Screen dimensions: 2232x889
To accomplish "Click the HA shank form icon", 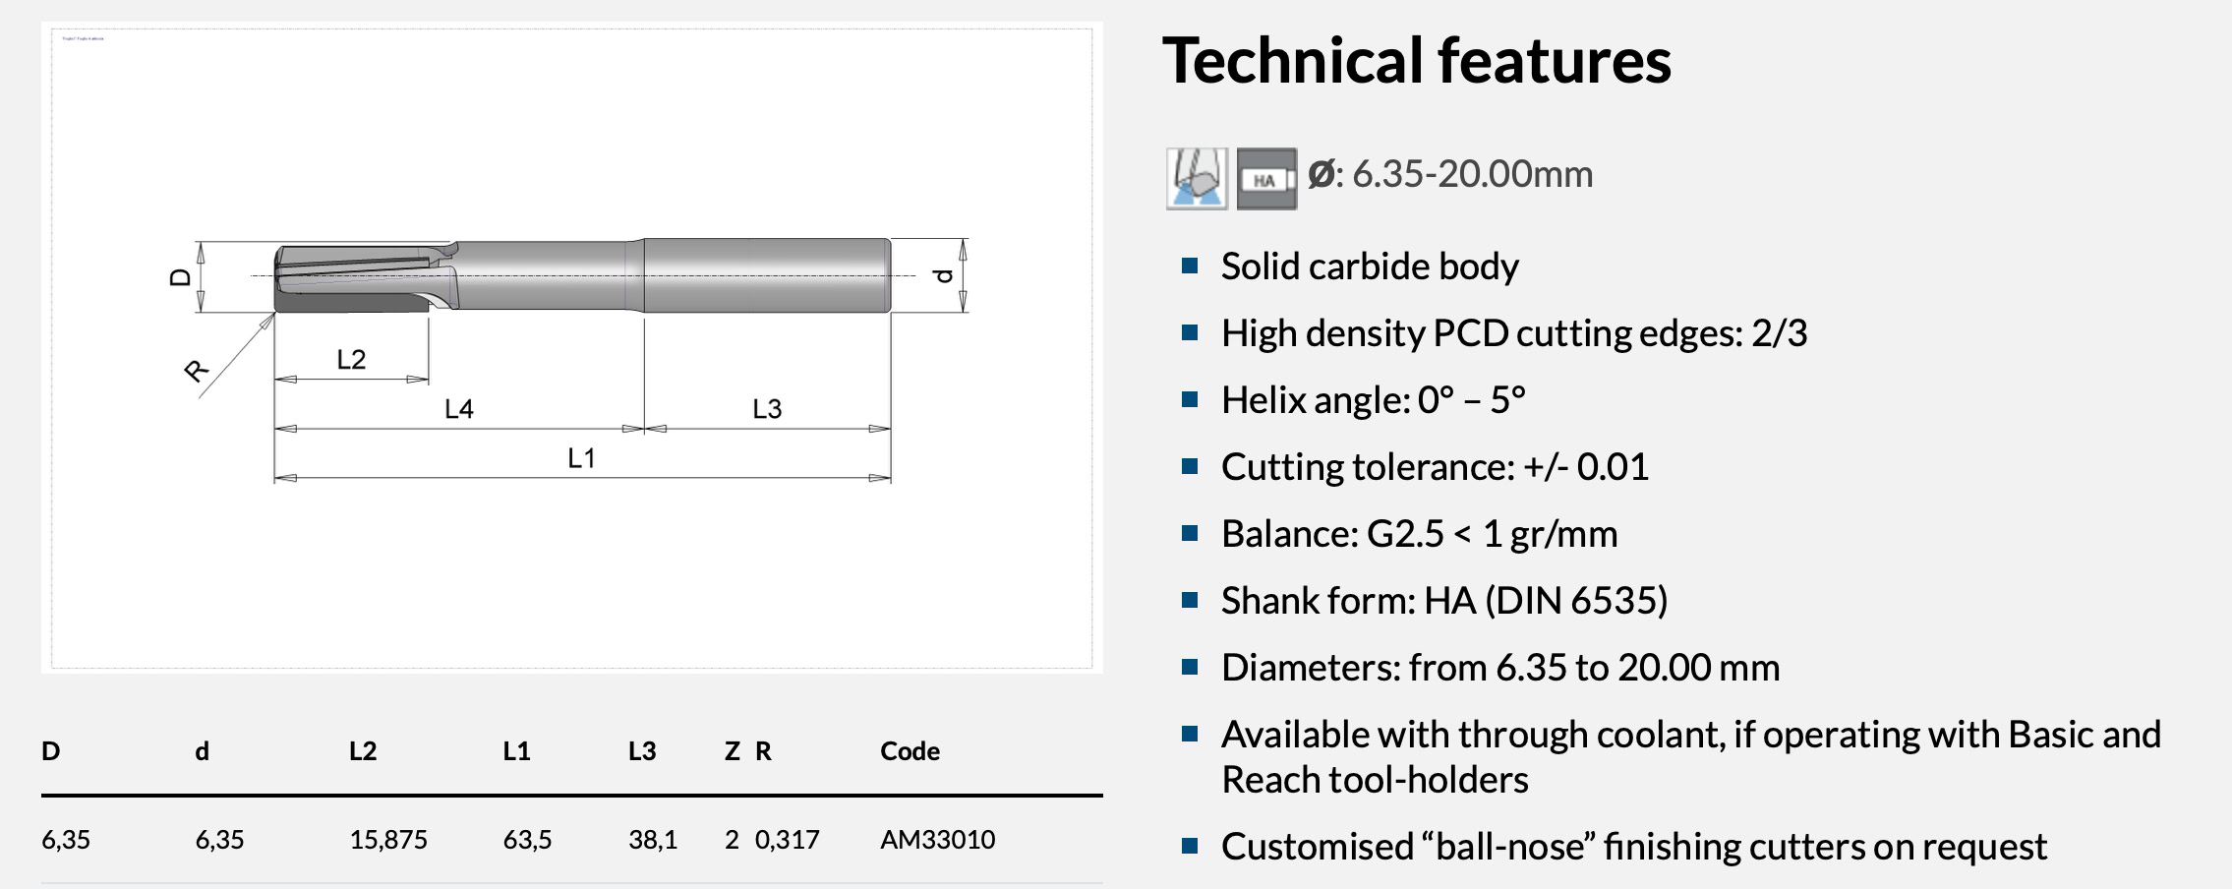I will 1266,179.
